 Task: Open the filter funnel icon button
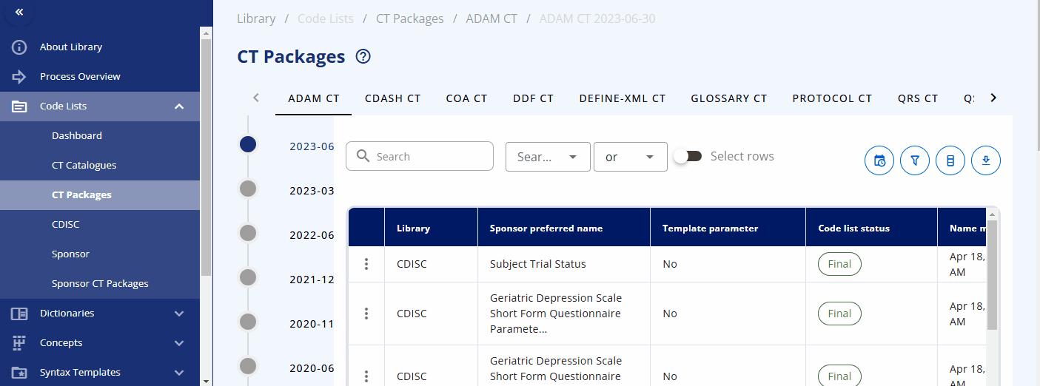point(915,160)
